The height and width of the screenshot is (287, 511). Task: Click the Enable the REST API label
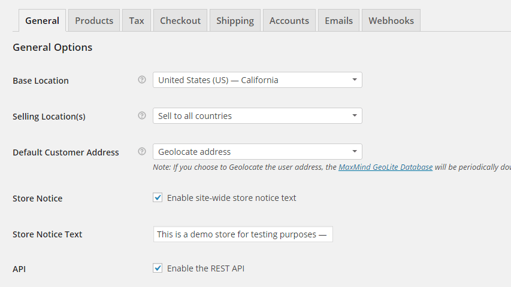pos(205,268)
